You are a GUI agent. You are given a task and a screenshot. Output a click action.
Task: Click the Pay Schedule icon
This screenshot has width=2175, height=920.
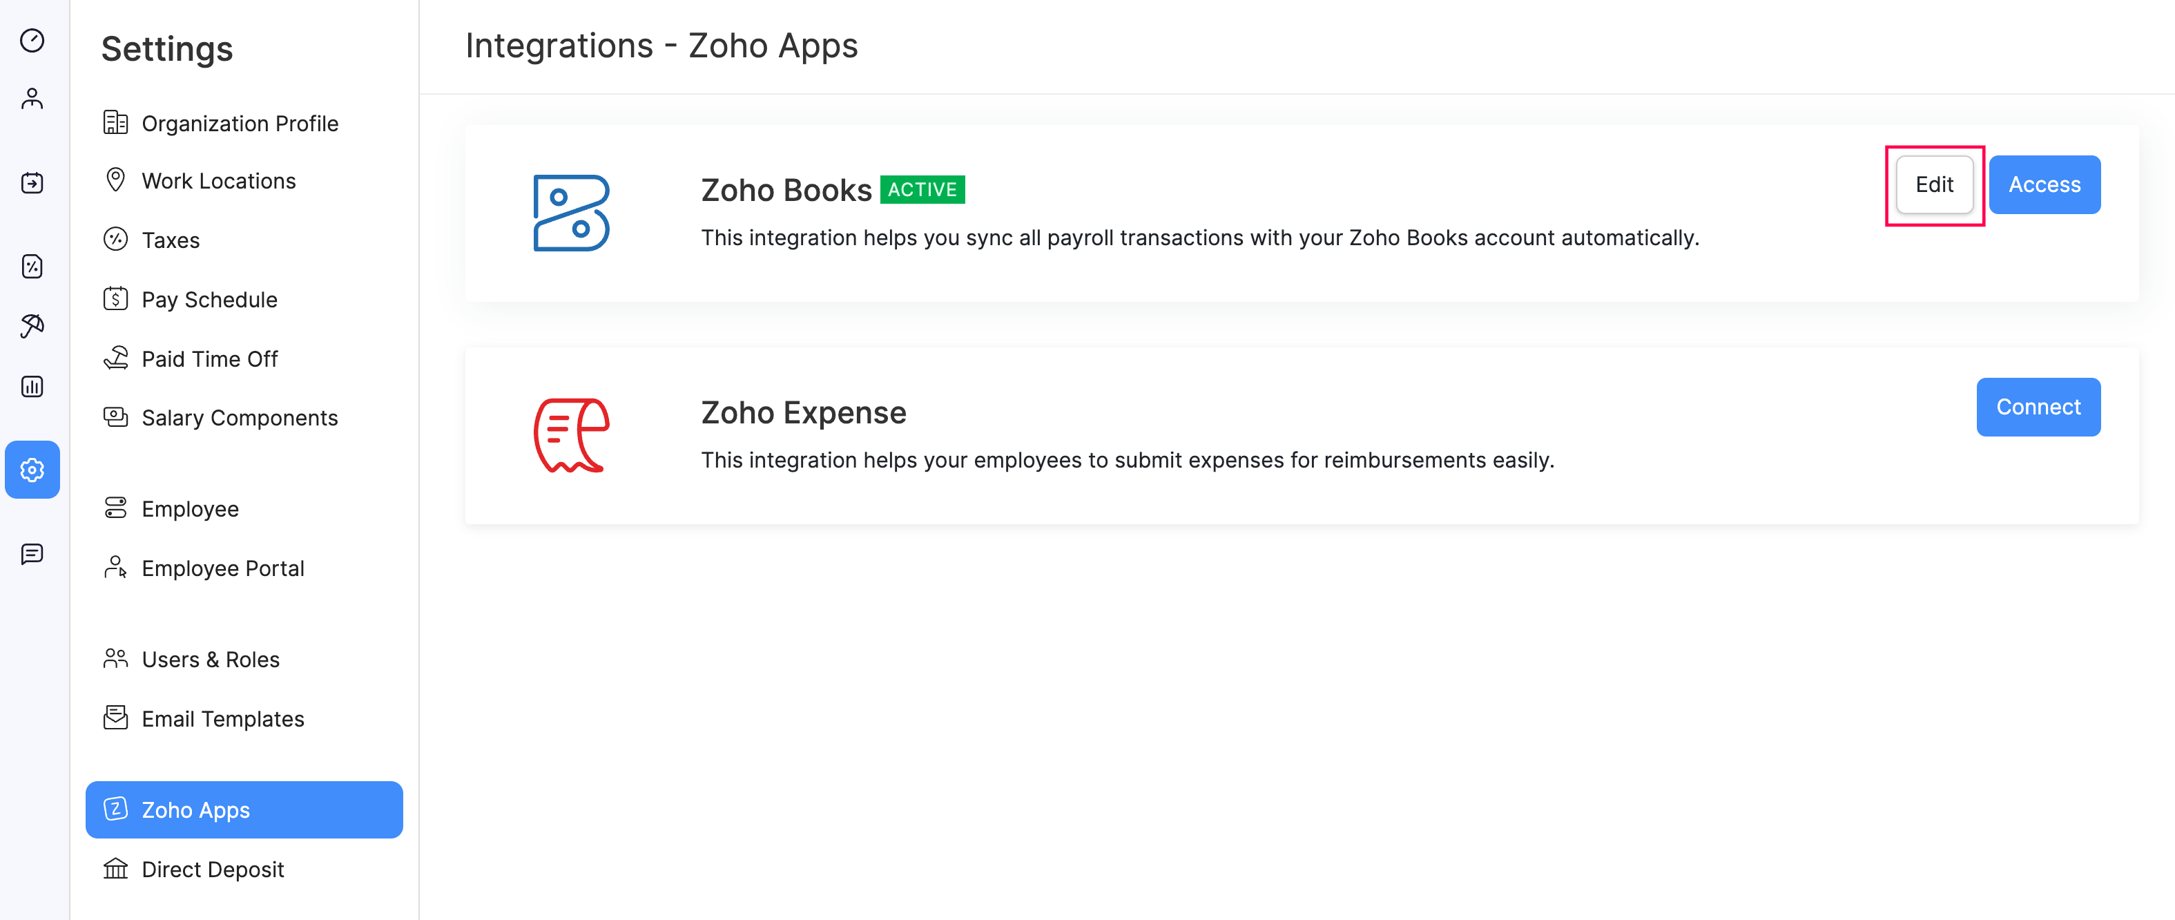click(115, 298)
